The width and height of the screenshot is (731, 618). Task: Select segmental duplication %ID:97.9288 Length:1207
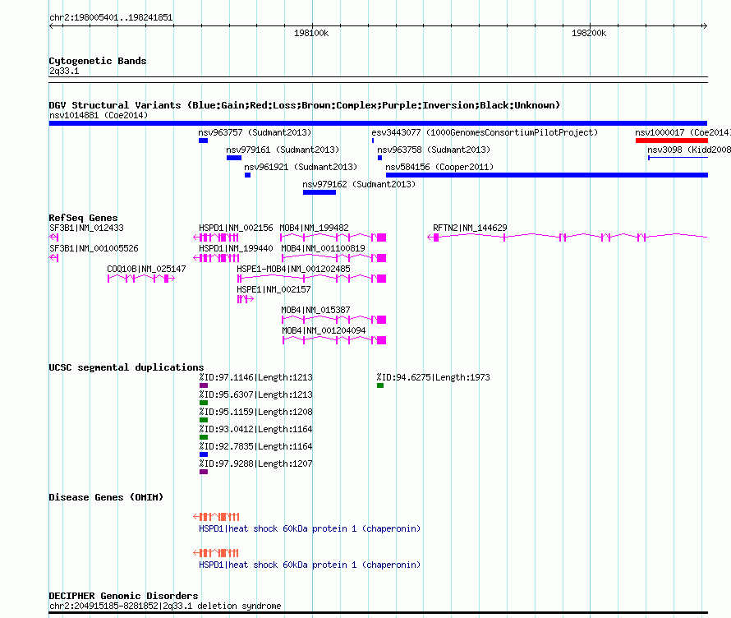(x=256, y=463)
